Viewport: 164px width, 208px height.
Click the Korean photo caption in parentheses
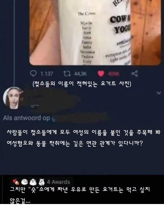pos(82,84)
